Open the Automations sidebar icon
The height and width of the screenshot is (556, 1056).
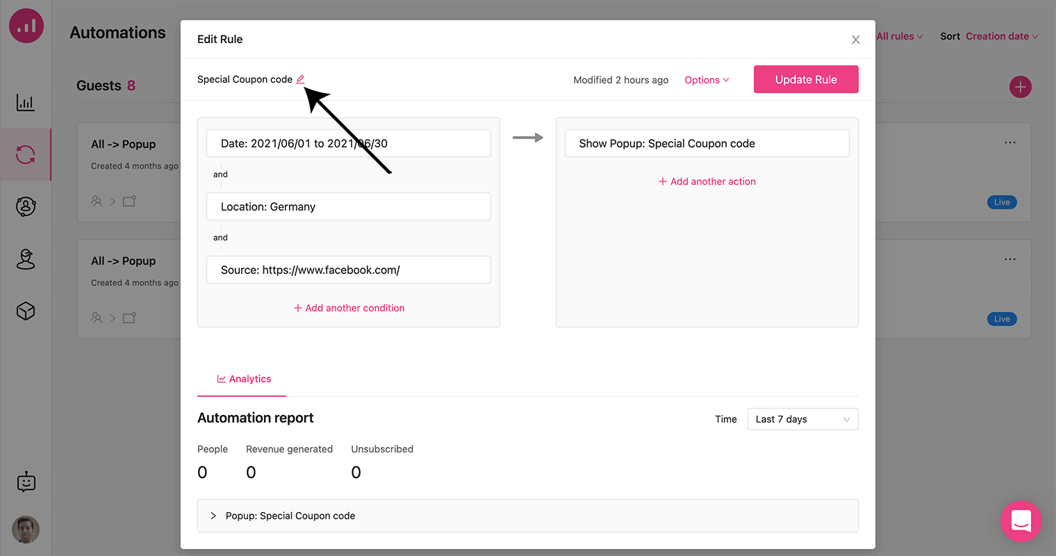tap(26, 154)
